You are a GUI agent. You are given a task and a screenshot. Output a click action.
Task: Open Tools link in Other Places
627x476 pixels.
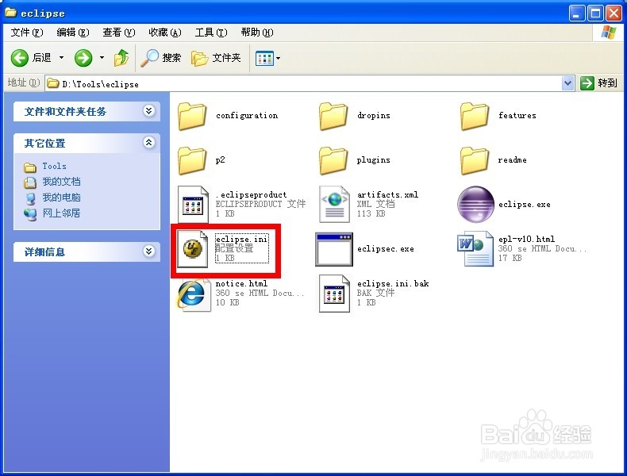(x=55, y=166)
